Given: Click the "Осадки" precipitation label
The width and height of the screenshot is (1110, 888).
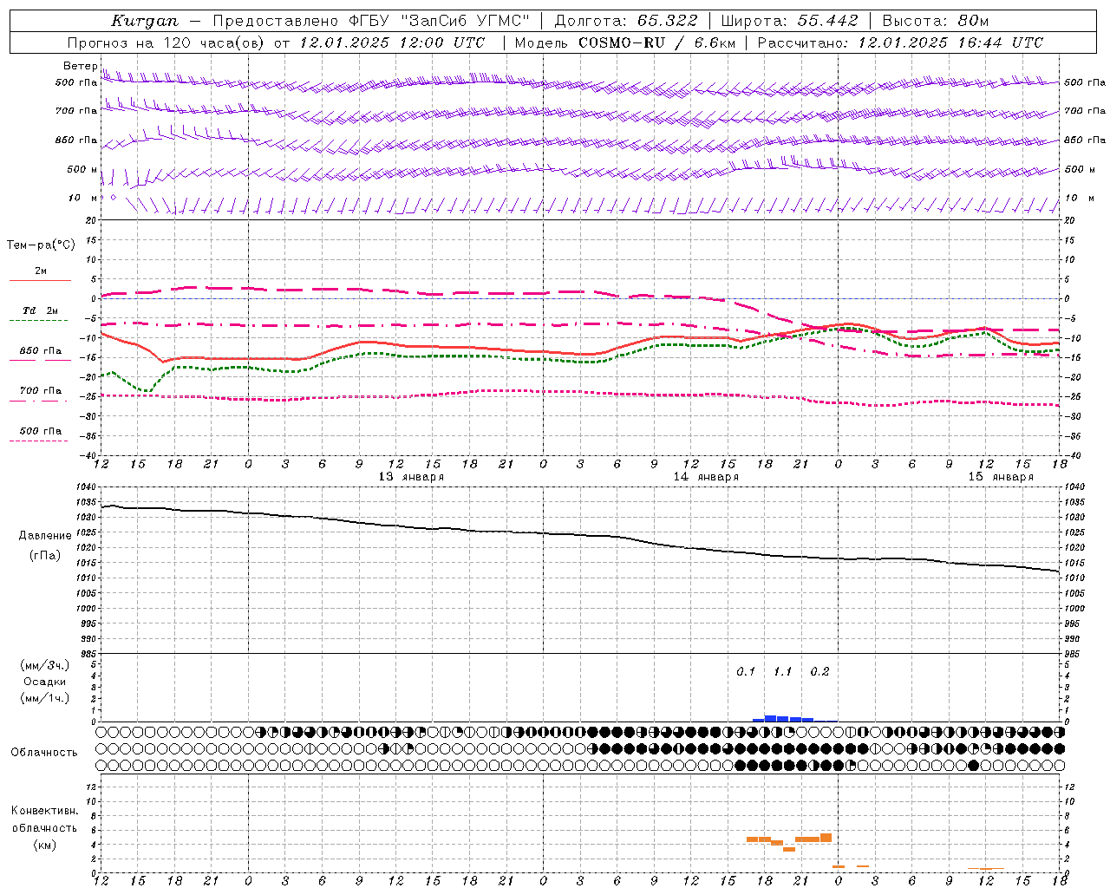Looking at the screenshot, I should [x=45, y=682].
